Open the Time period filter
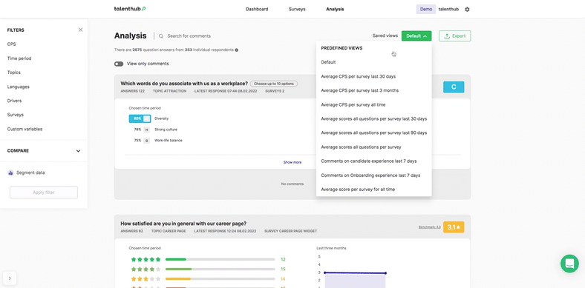Image resolution: width=585 pixels, height=288 pixels. 19,58
